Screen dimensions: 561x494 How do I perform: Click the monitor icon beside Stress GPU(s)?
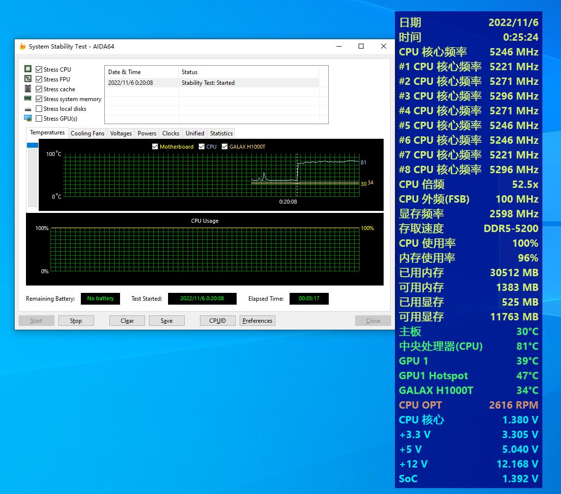pyautogui.click(x=28, y=118)
